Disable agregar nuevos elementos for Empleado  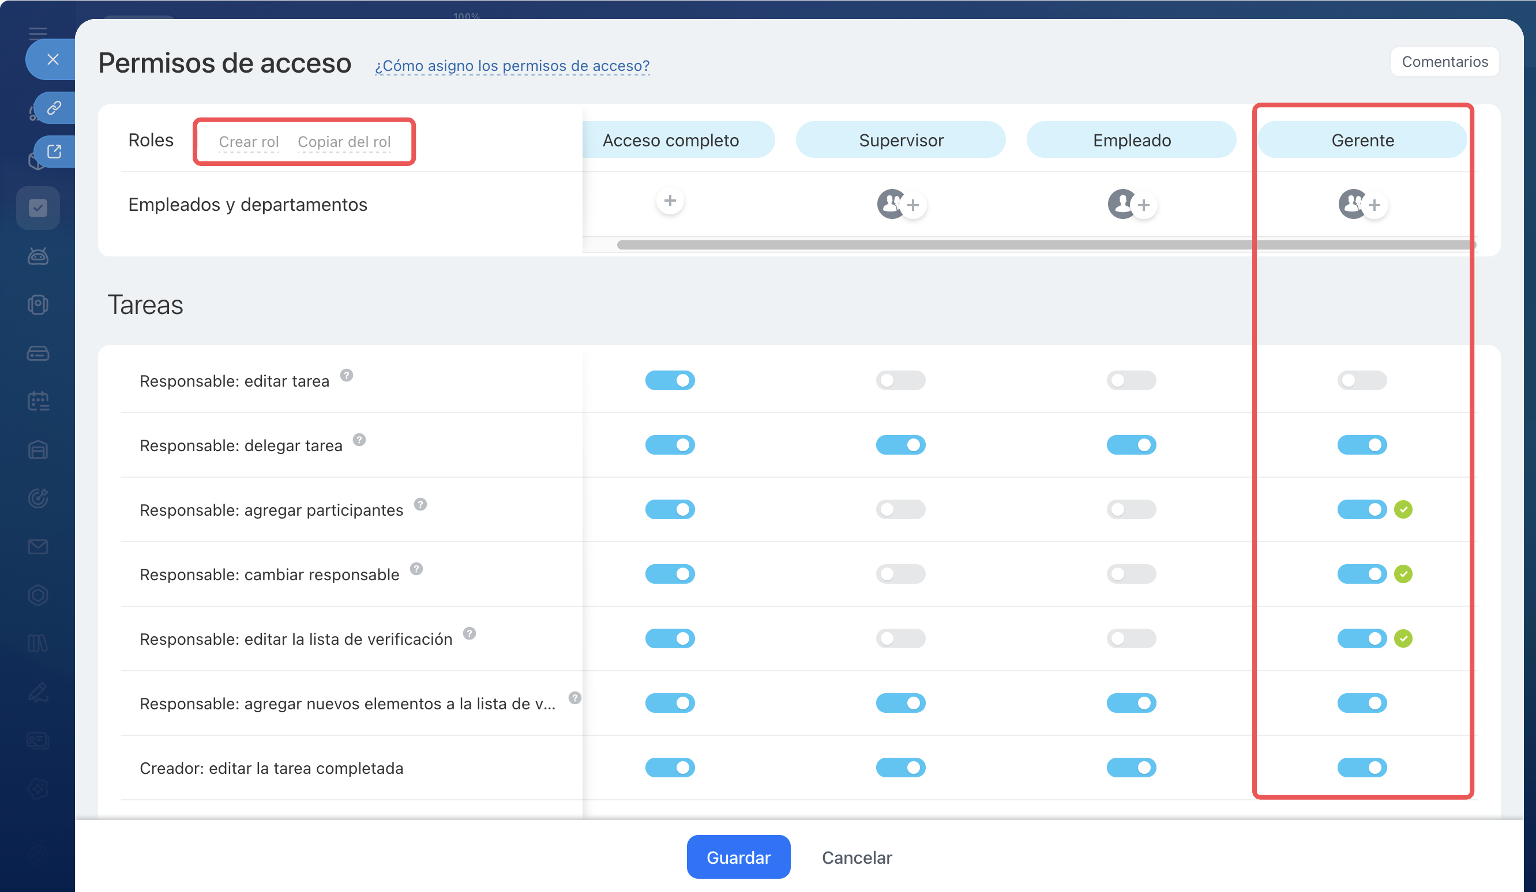[1131, 703]
